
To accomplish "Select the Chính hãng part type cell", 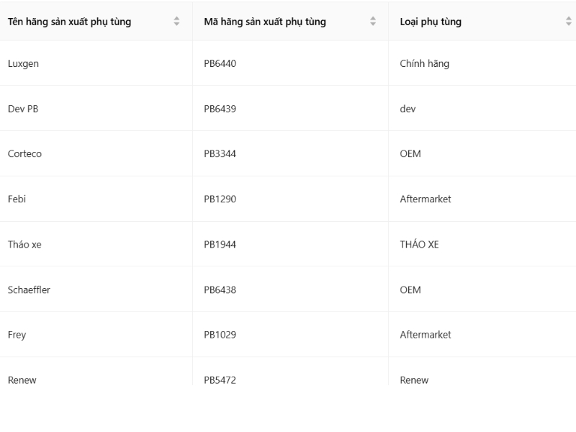I will [424, 63].
